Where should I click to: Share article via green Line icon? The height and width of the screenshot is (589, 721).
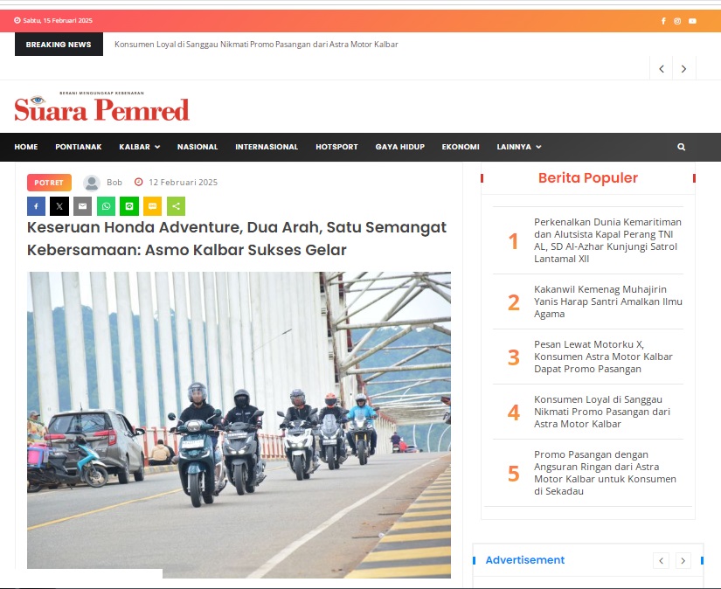pyautogui.click(x=129, y=206)
